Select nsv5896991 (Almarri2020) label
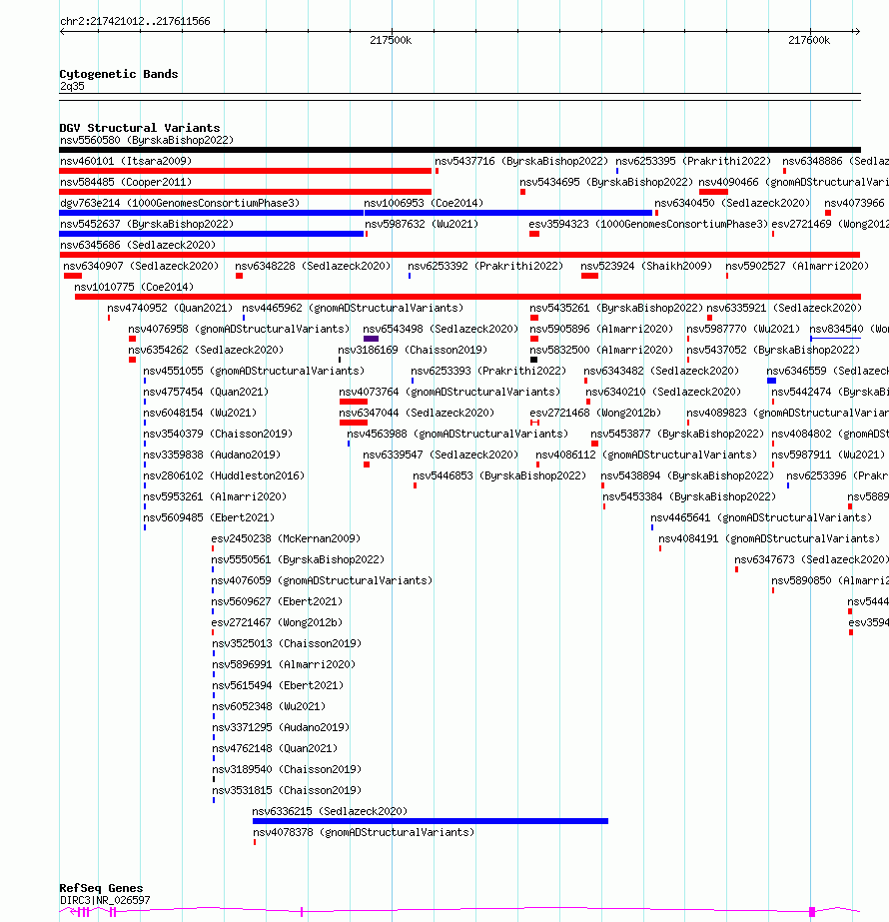This screenshot has width=889, height=922. pos(284,664)
